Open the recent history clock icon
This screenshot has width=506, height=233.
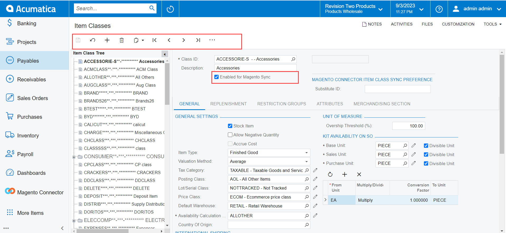click(x=171, y=9)
